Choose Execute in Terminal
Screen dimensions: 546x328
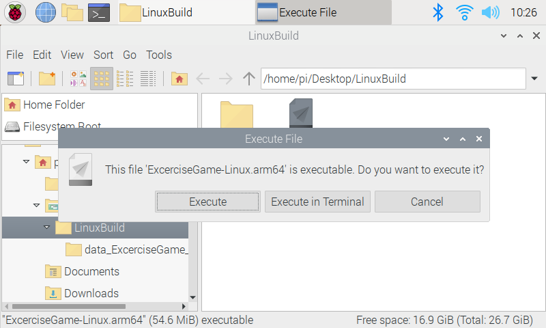tap(317, 202)
